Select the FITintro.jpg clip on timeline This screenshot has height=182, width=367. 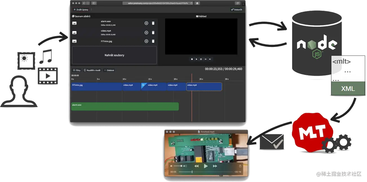(97, 87)
